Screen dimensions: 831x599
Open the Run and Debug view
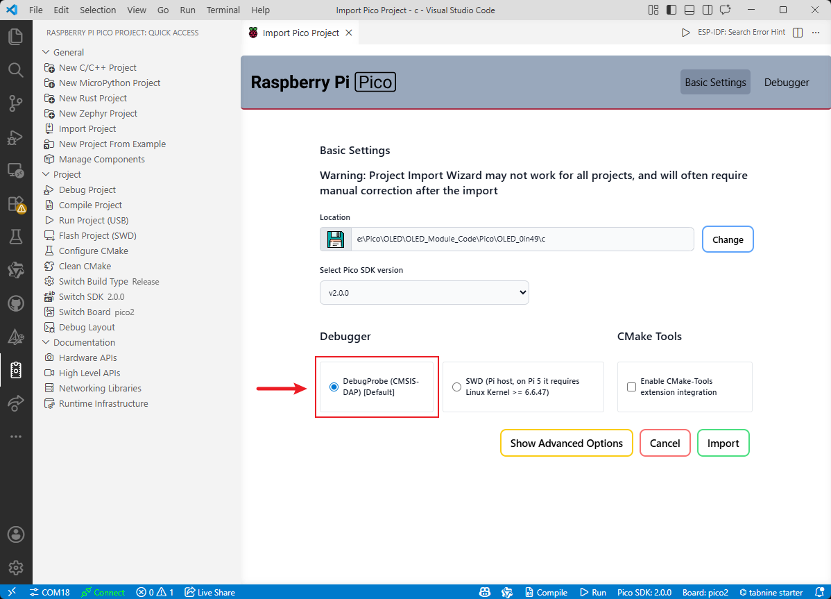[x=16, y=137]
